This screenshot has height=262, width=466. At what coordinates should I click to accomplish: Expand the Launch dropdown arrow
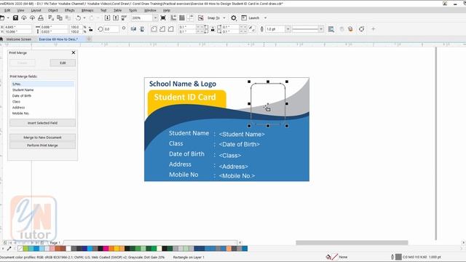coord(265,17)
